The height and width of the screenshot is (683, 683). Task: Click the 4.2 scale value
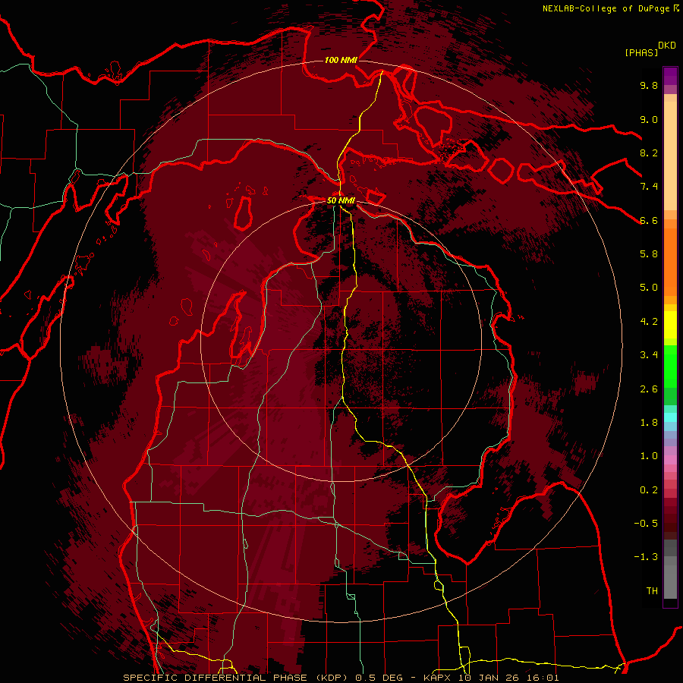tap(649, 322)
